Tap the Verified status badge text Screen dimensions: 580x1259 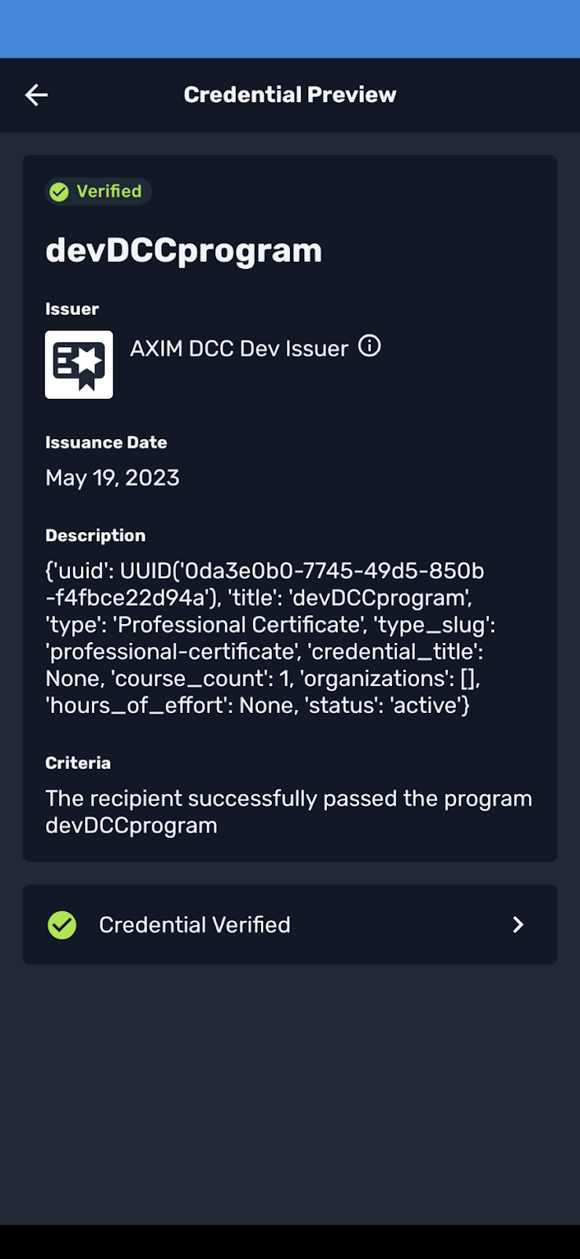[109, 191]
